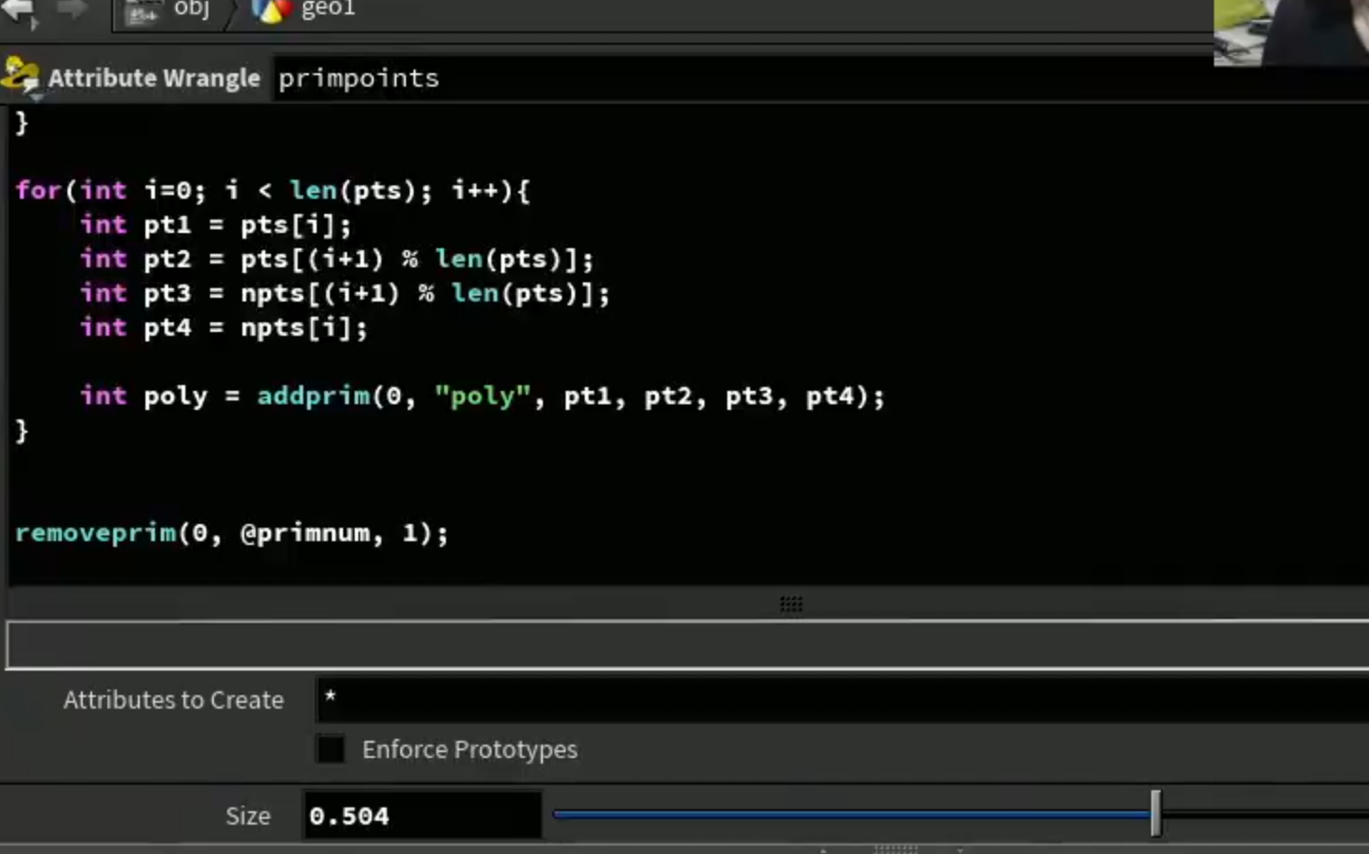Click the webcam thumbnail in the corner
The image size is (1369, 854).
coord(1291,32)
